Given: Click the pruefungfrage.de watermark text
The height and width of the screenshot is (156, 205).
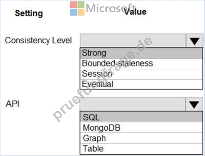Looking at the screenshot, I should pos(102,80).
